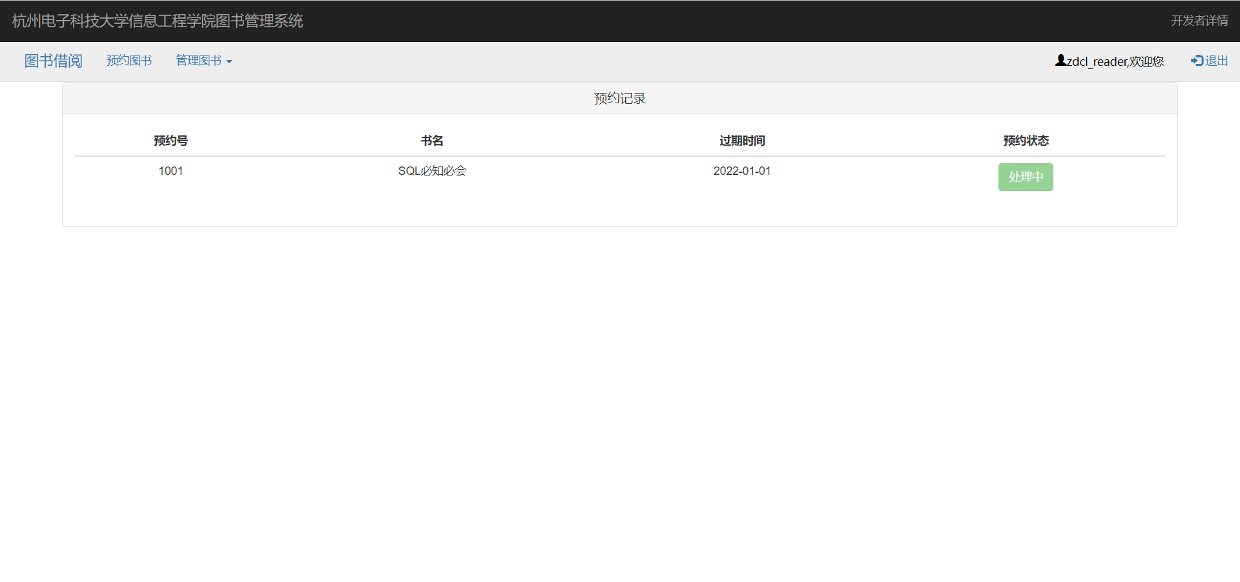
Task: Click the 预约号 column header
Action: click(170, 141)
